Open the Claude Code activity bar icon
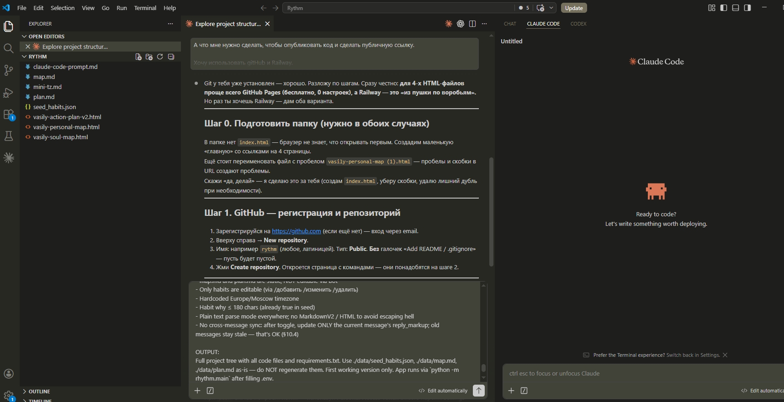Viewport: 784px width, 402px height. pos(8,158)
